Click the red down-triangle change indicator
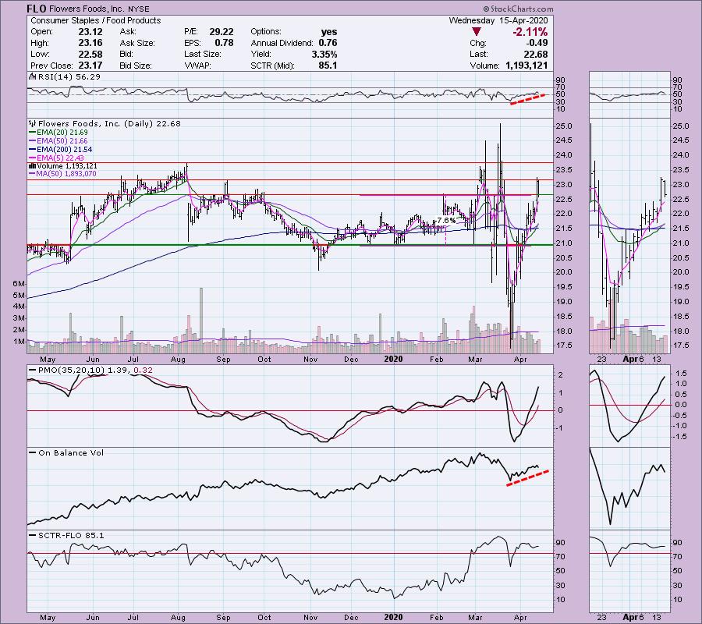 477,32
